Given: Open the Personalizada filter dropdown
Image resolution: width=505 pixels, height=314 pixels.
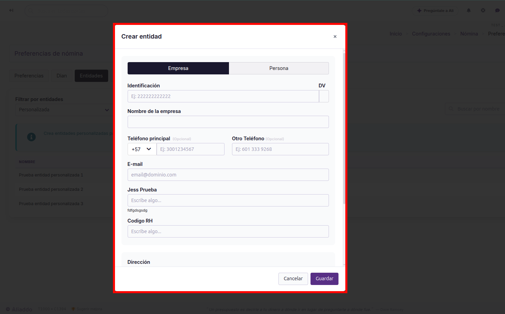Looking at the screenshot, I should click(x=64, y=110).
